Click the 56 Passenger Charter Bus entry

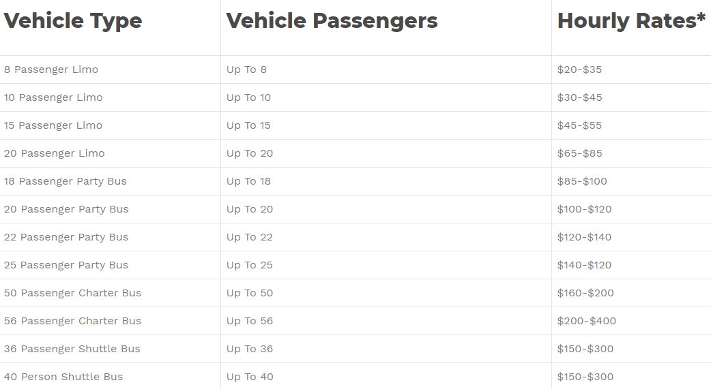pyautogui.click(x=72, y=321)
